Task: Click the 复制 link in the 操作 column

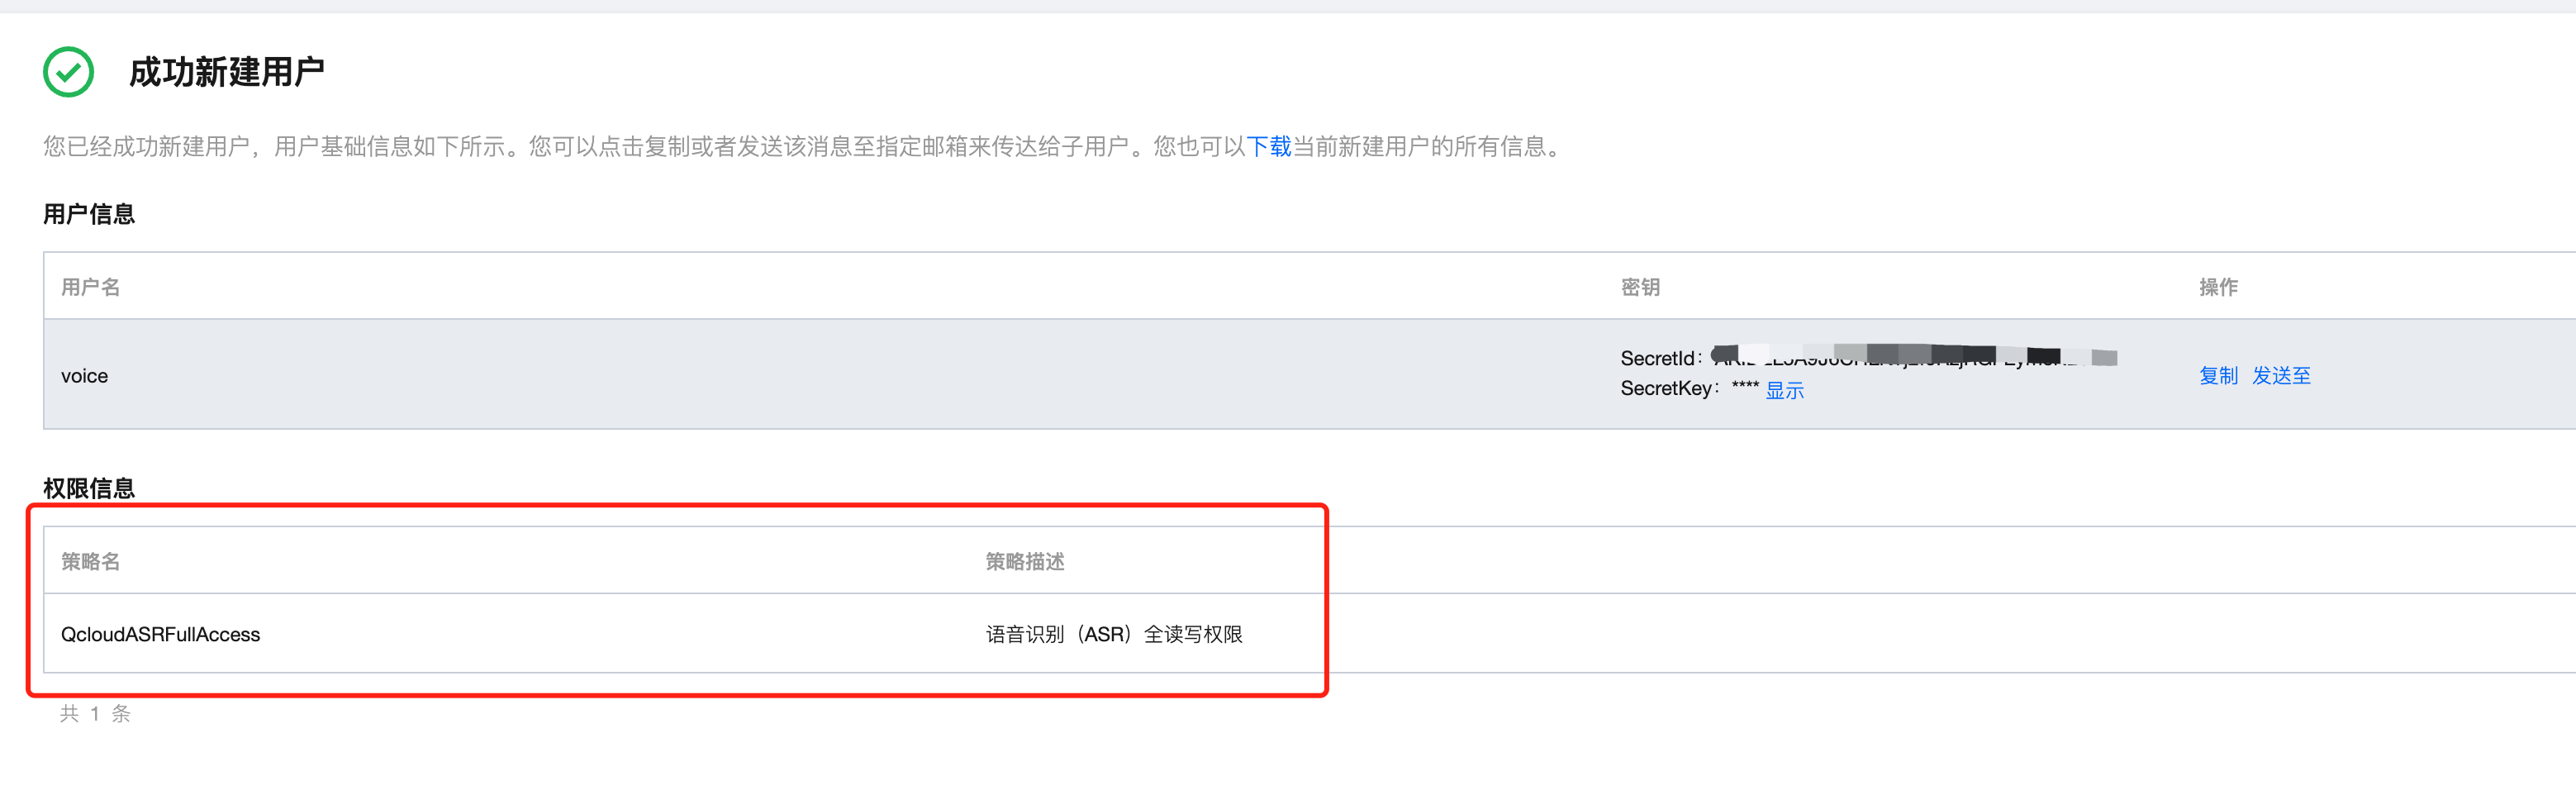Action: tap(2218, 376)
